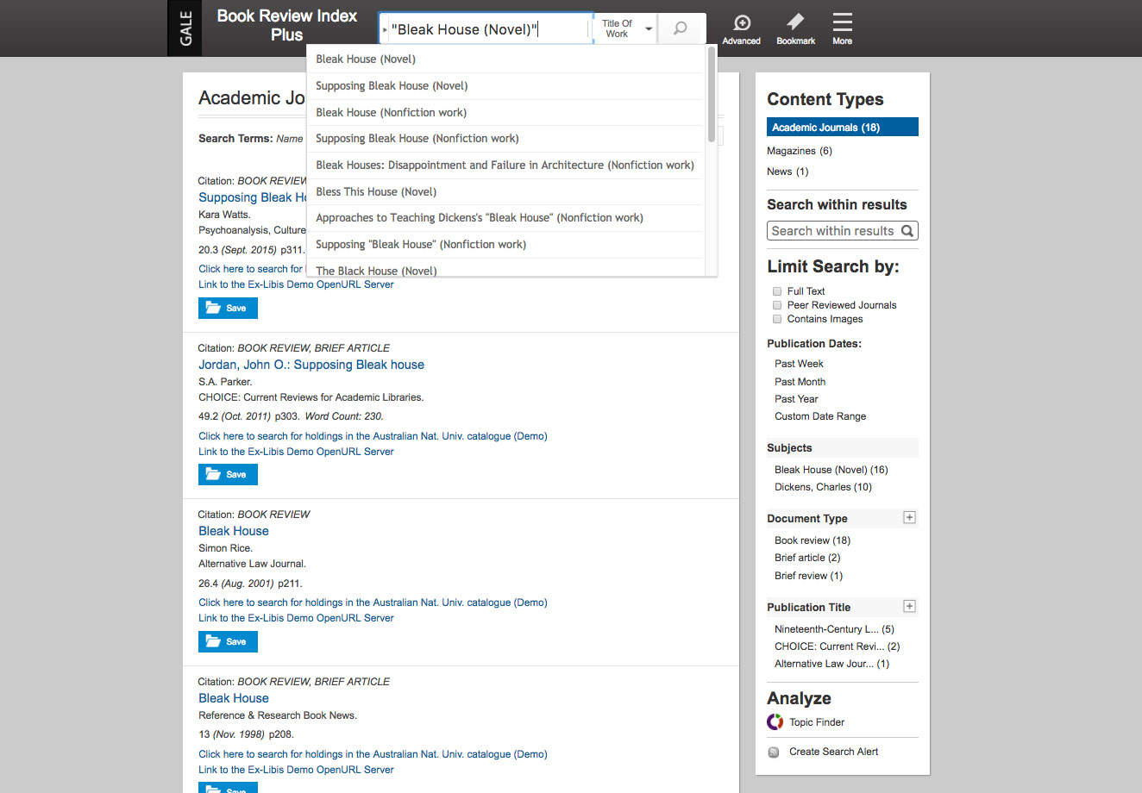Switch to Magazines (6)
The image size is (1142, 793).
click(x=800, y=151)
